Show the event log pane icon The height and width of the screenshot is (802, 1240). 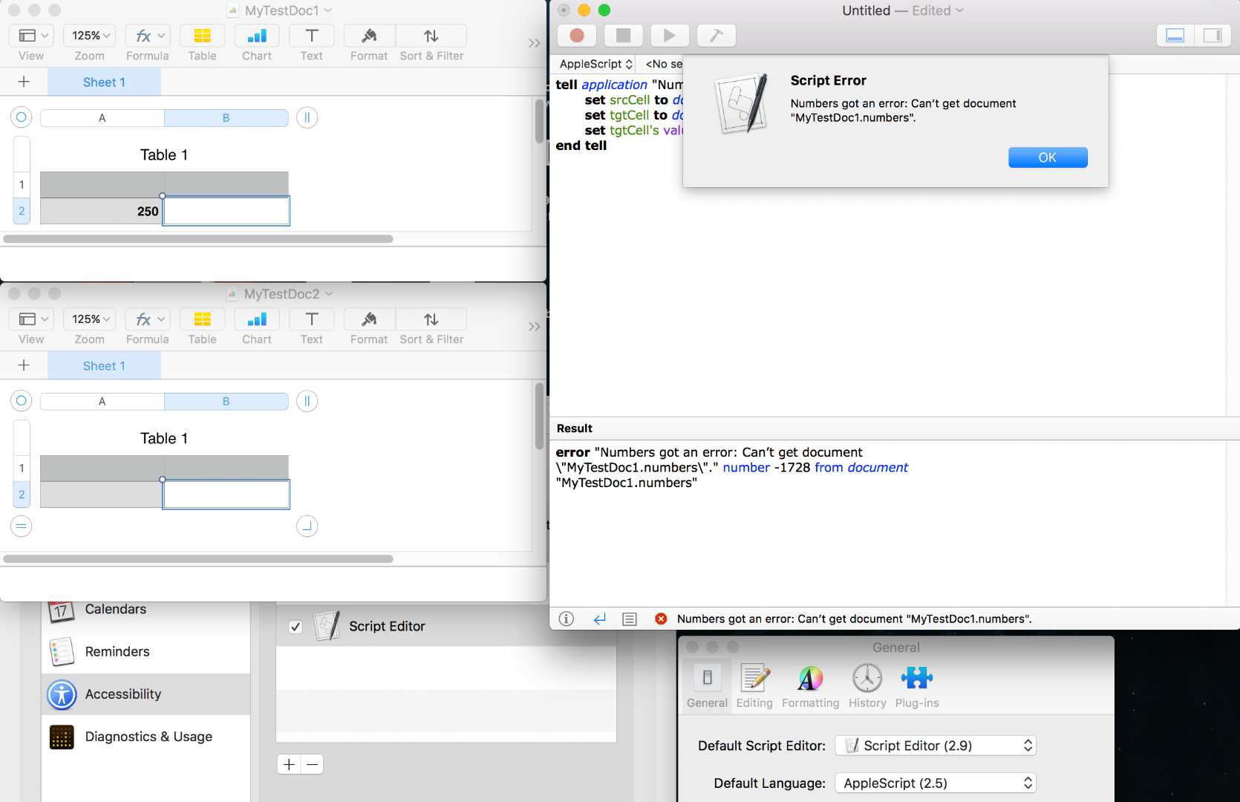point(630,619)
